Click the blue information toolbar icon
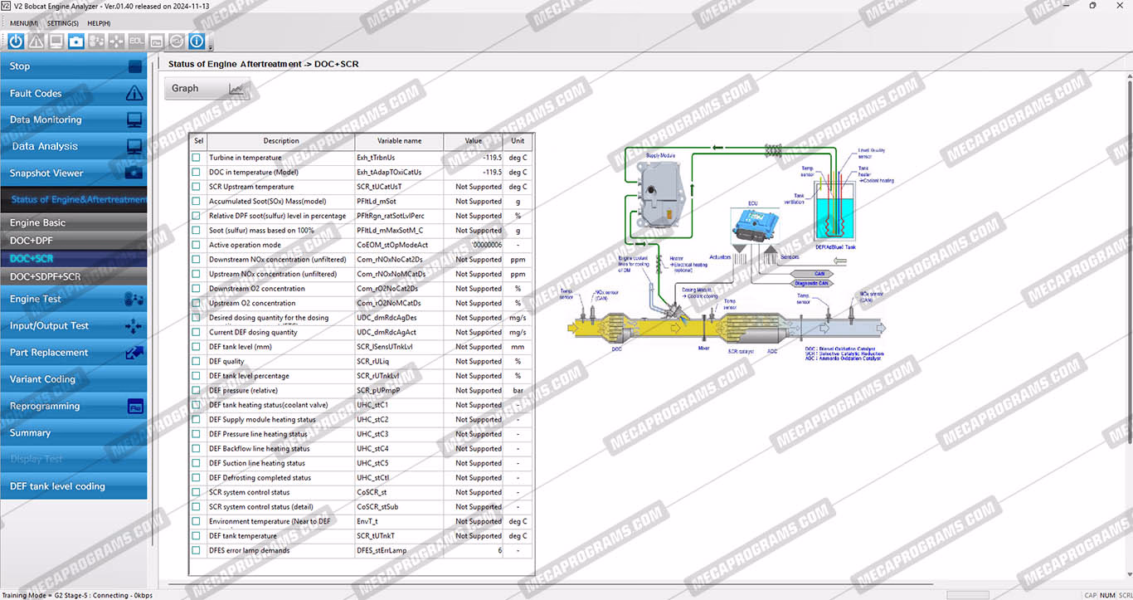 point(197,41)
